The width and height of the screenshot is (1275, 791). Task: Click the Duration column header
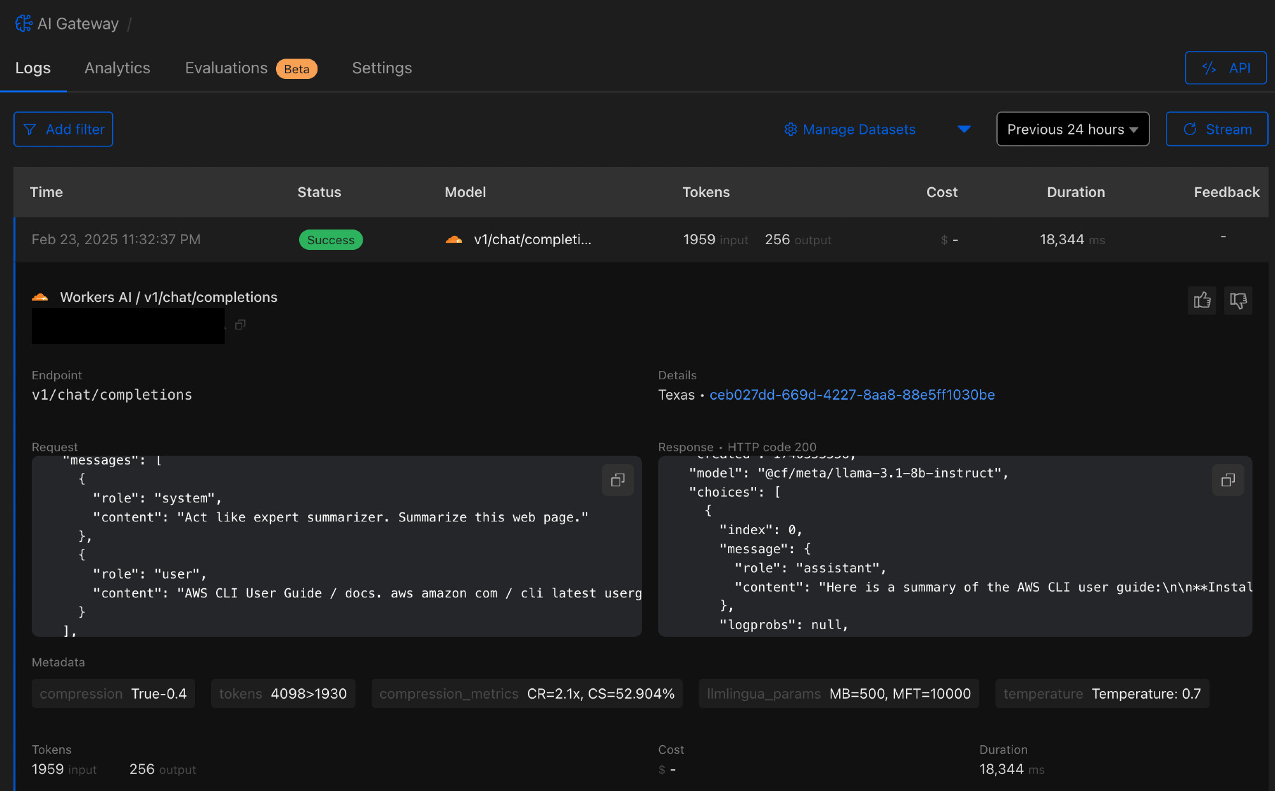pyautogui.click(x=1076, y=192)
